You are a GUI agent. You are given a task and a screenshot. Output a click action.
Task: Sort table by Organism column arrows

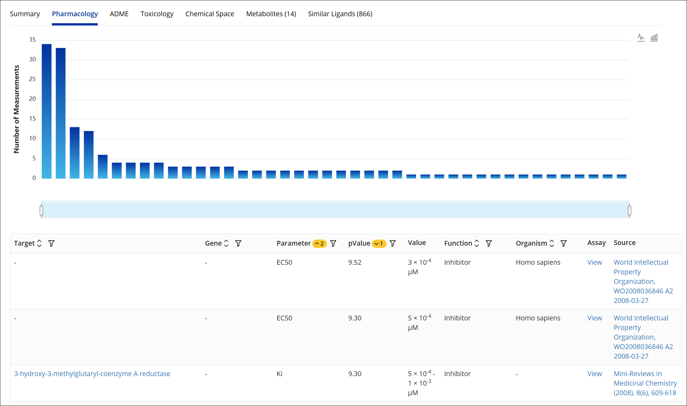pos(552,243)
